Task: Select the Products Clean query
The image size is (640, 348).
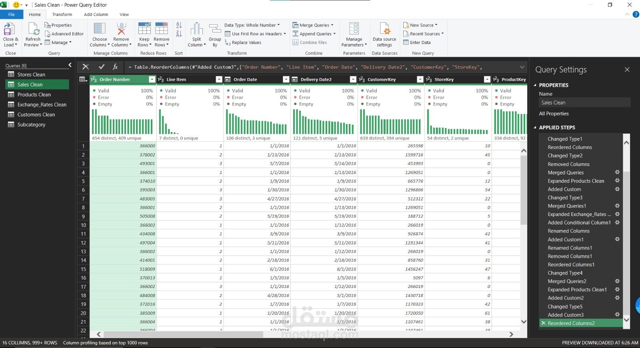Action: [34, 95]
